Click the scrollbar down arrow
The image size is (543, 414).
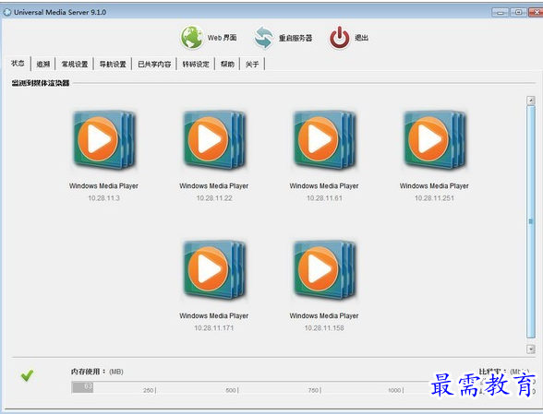pos(530,349)
